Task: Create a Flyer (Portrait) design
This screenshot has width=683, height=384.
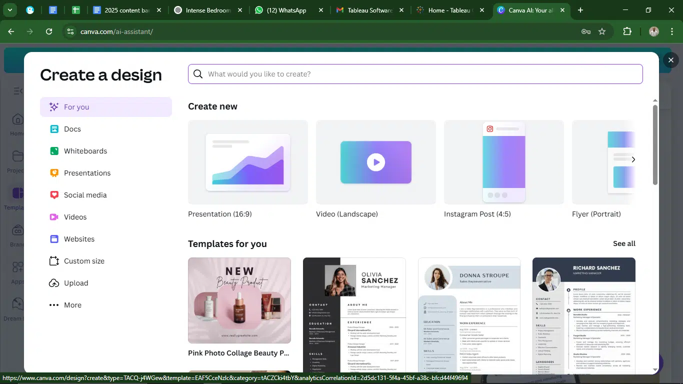Action: 603,162
